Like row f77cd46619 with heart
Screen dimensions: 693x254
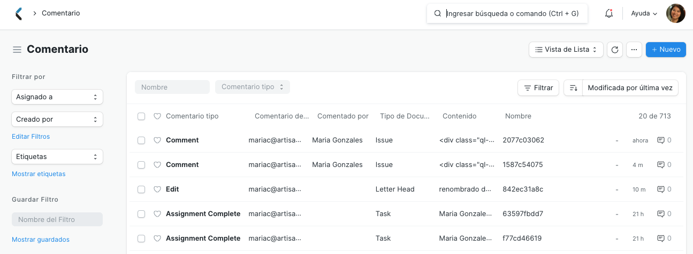coord(157,239)
